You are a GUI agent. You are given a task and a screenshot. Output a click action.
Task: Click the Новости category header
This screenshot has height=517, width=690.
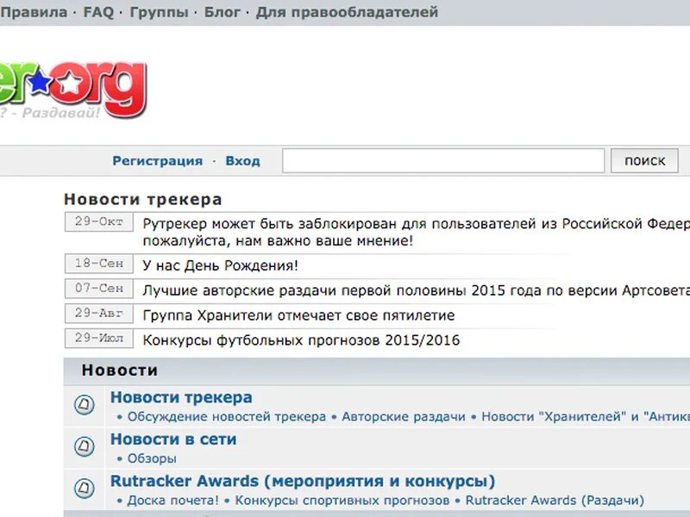coord(120,371)
